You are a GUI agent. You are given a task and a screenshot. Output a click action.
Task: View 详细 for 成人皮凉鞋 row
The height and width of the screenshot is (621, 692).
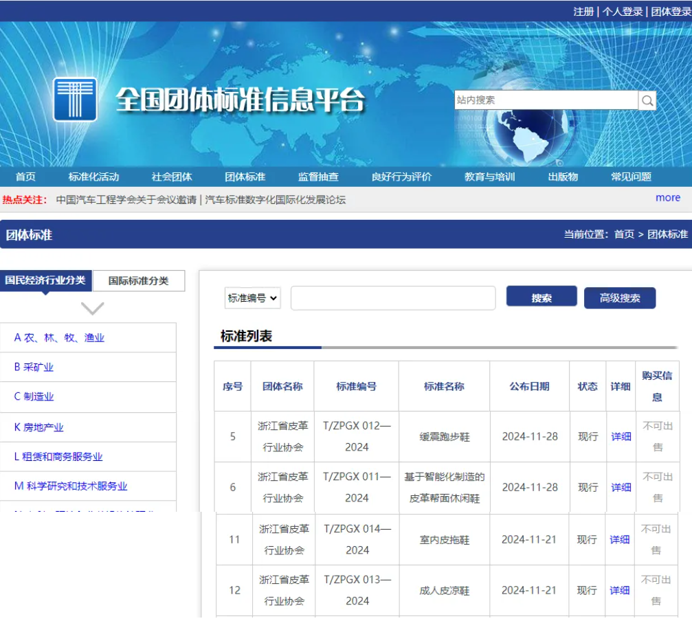pyautogui.click(x=619, y=591)
